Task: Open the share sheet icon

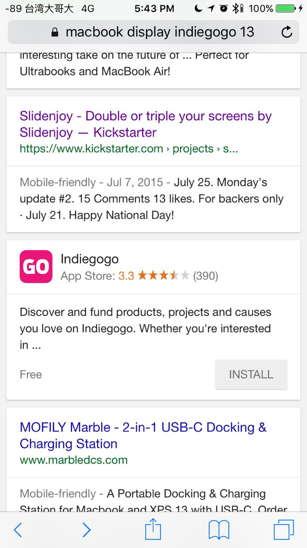Action: 153,530
